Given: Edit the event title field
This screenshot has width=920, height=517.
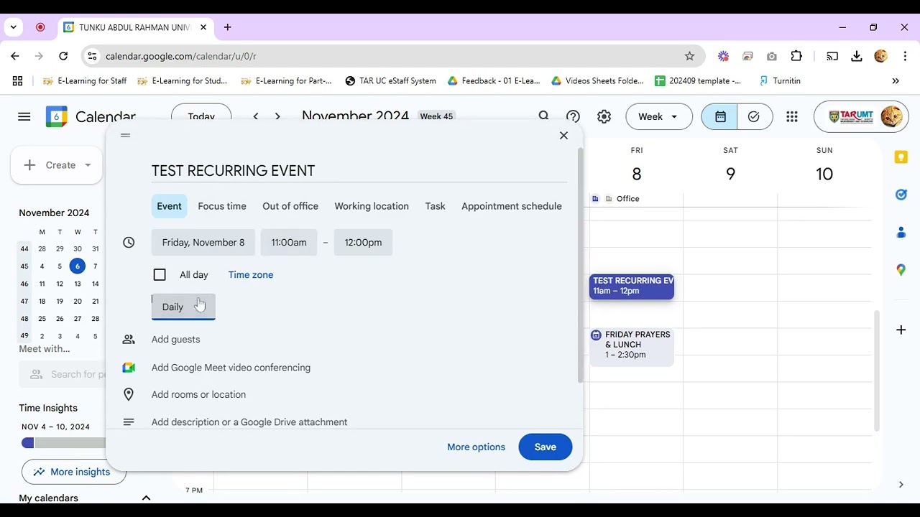Looking at the screenshot, I should coord(359,170).
